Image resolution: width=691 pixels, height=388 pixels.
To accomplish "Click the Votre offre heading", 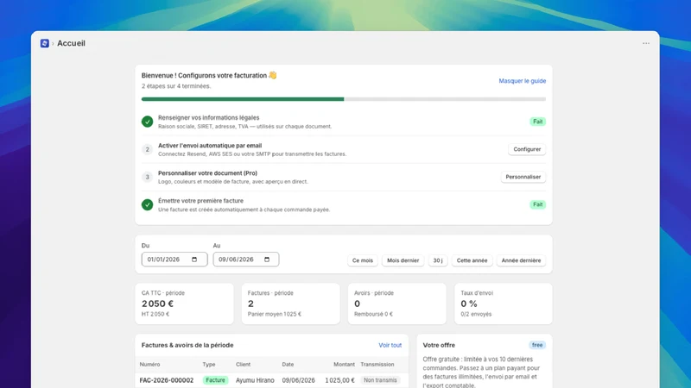I will (x=439, y=346).
